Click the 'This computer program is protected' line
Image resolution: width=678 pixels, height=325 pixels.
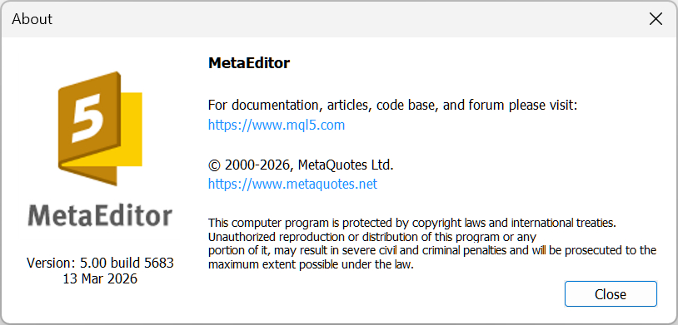click(x=411, y=223)
